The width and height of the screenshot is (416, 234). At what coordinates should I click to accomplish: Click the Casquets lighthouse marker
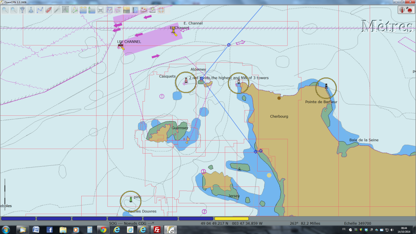point(186,80)
